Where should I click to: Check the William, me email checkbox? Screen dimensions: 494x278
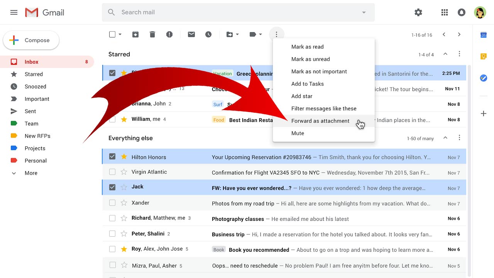click(x=112, y=119)
